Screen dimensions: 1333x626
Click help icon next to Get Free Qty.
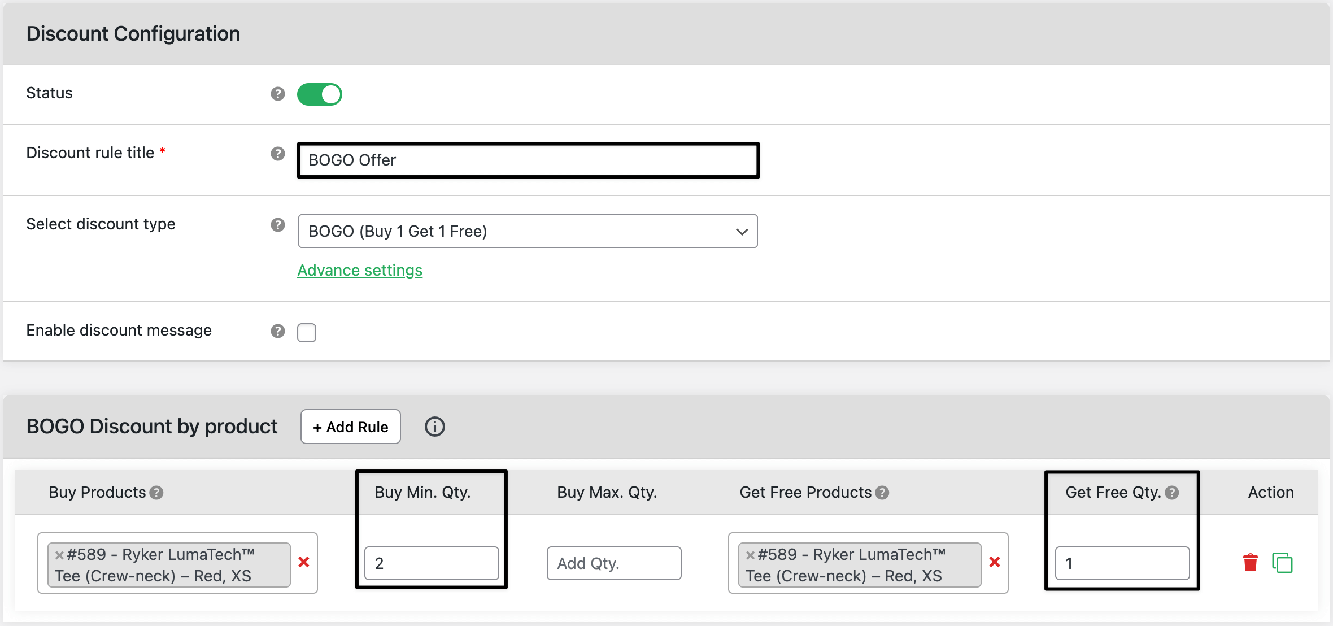(x=1172, y=493)
